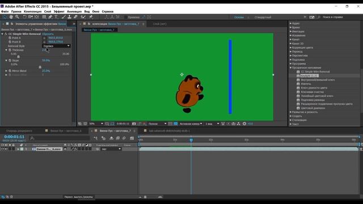Open the composition flowchart icon in viewer

click(239, 124)
